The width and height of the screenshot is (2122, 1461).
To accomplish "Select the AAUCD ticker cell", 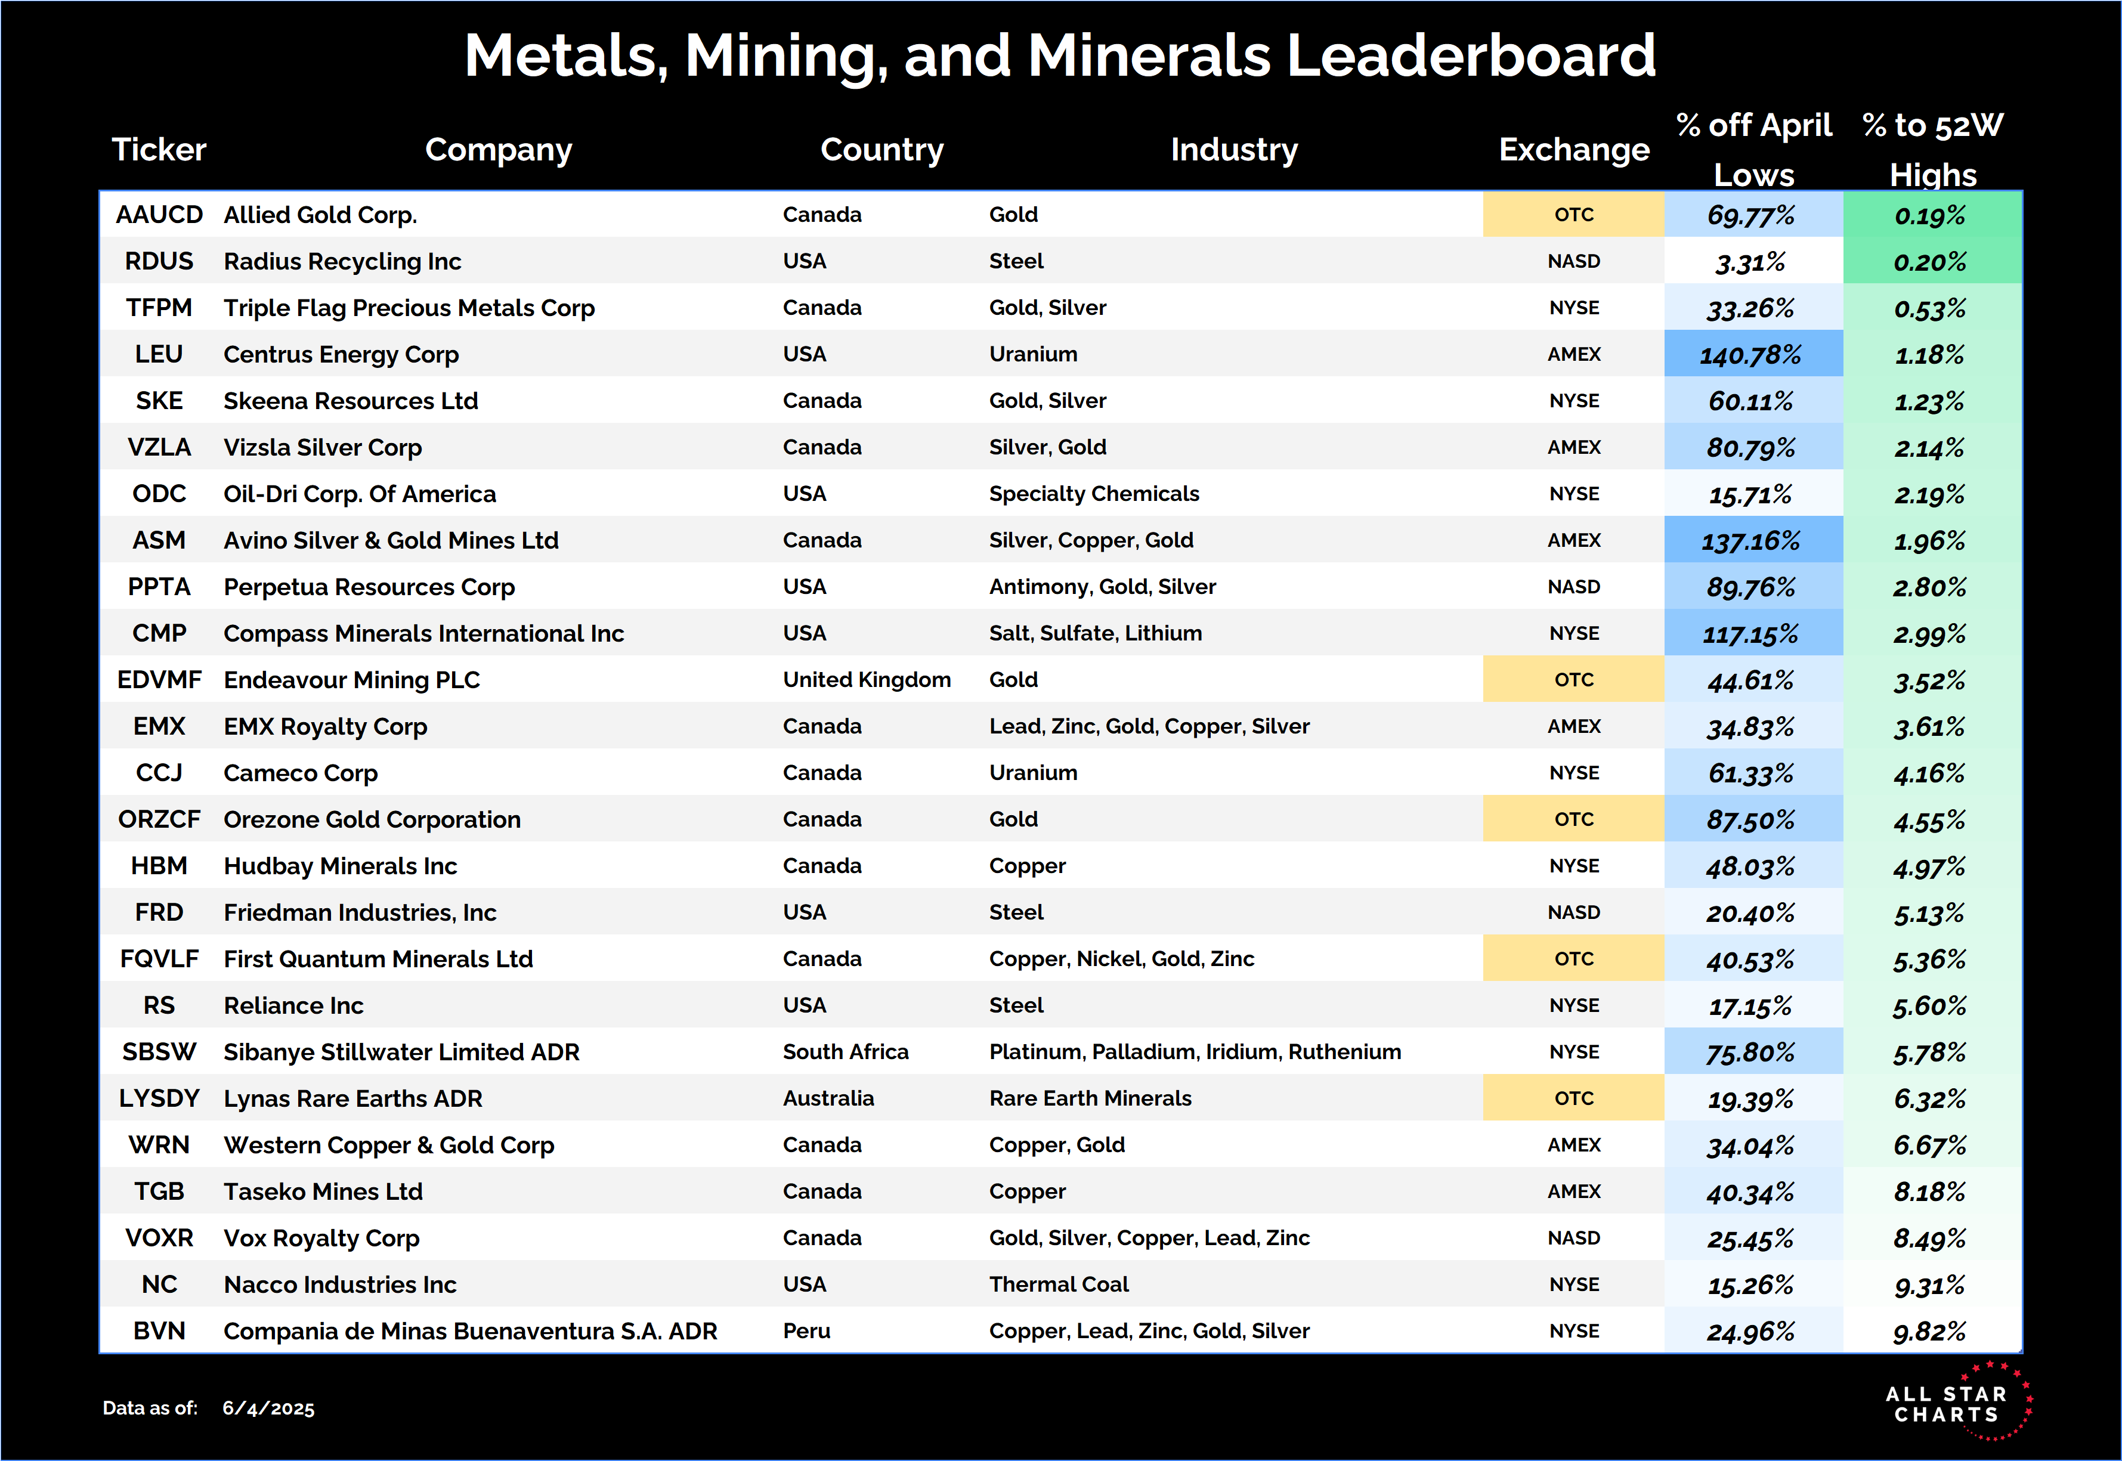I will point(159,214).
